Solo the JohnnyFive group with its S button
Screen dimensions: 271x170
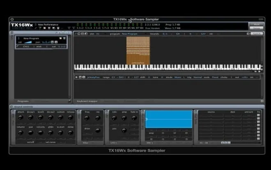[x=84, y=77]
